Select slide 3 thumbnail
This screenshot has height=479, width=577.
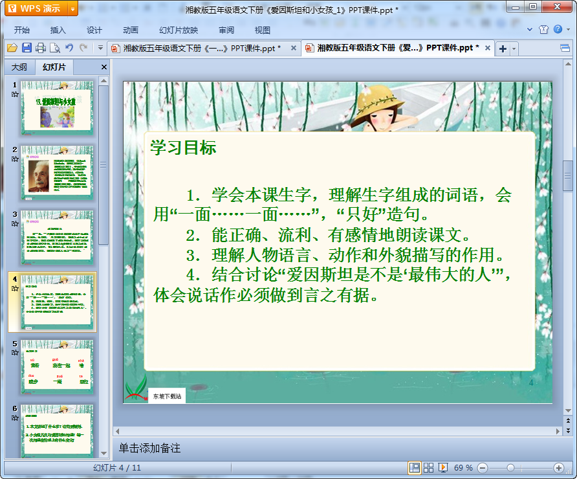[57, 237]
